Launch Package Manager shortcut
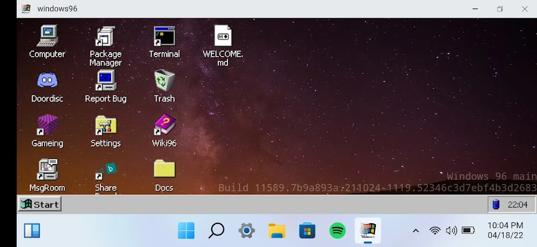The width and height of the screenshot is (537, 247). [x=105, y=36]
